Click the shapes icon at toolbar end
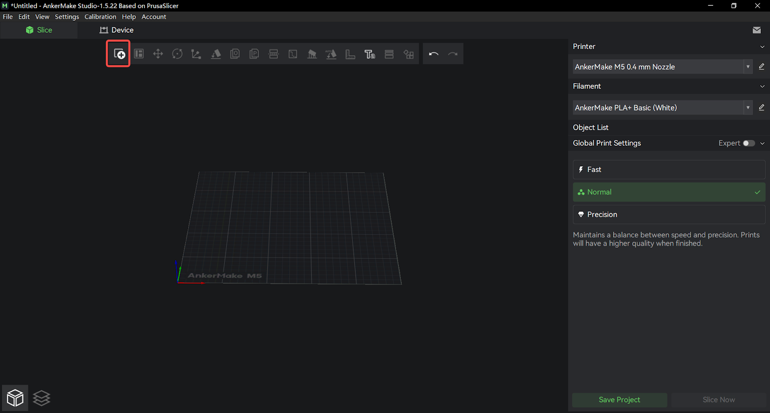Screen dimensions: 770x413 [x=409, y=54]
